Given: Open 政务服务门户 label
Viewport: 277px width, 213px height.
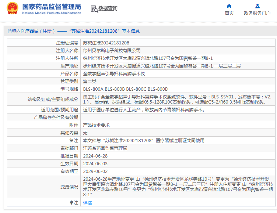Looking at the screenshot, I should point(257,13).
